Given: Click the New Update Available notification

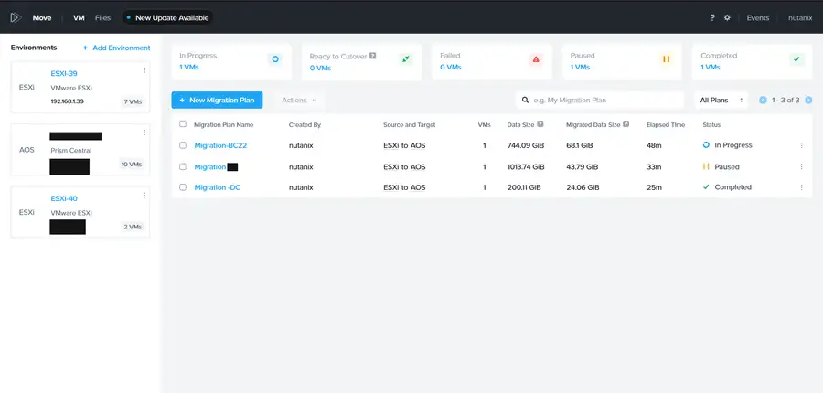Looking at the screenshot, I should pyautogui.click(x=168, y=18).
